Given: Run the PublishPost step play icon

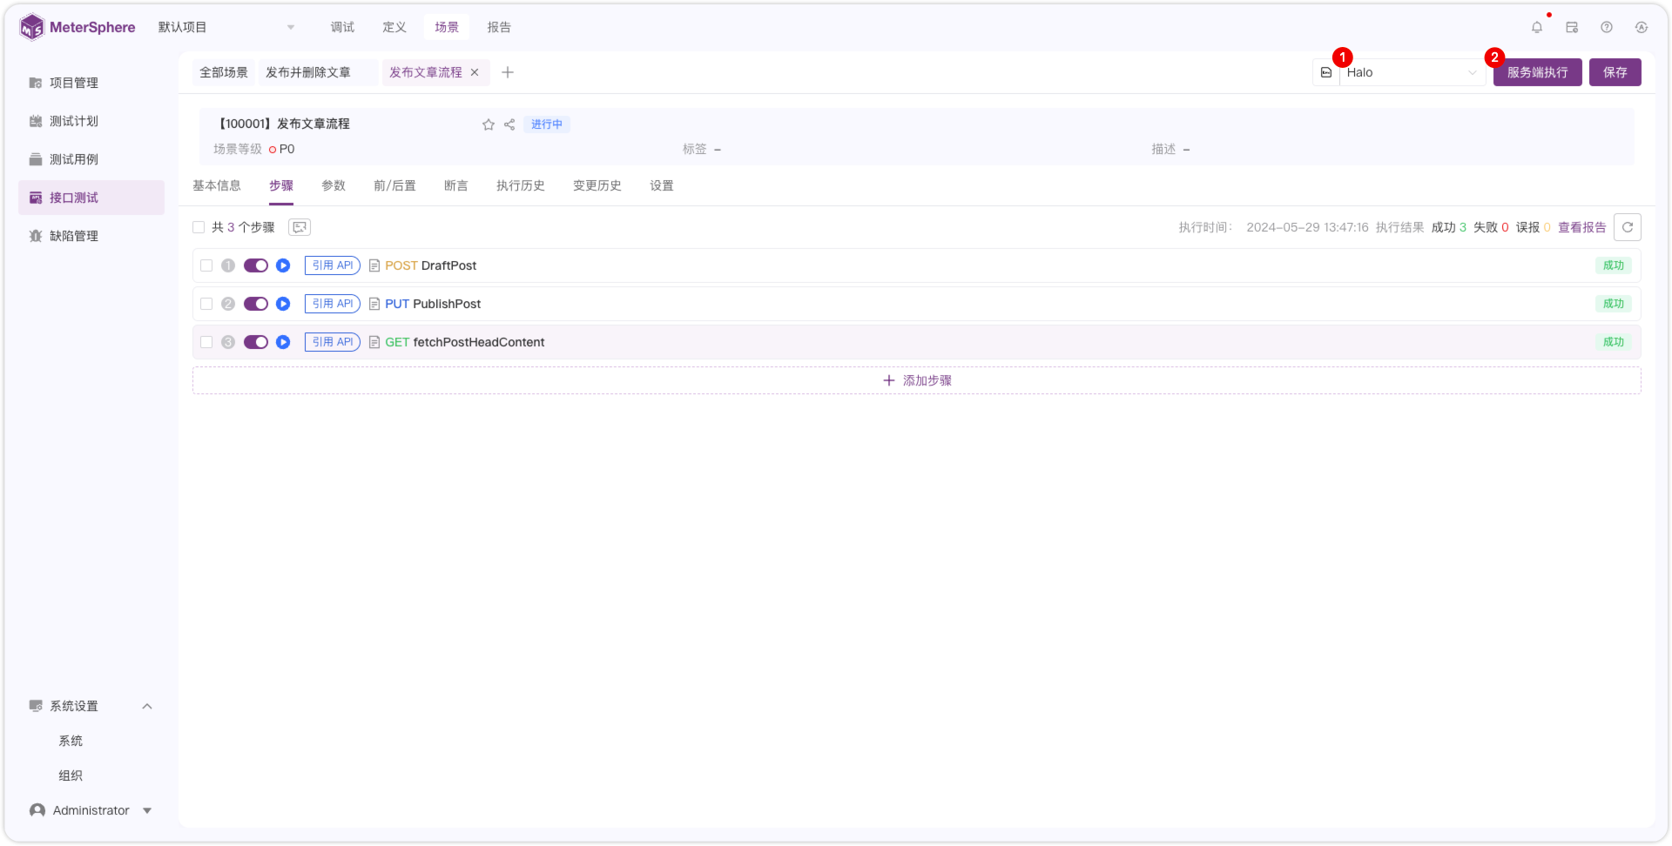Looking at the screenshot, I should click(283, 304).
